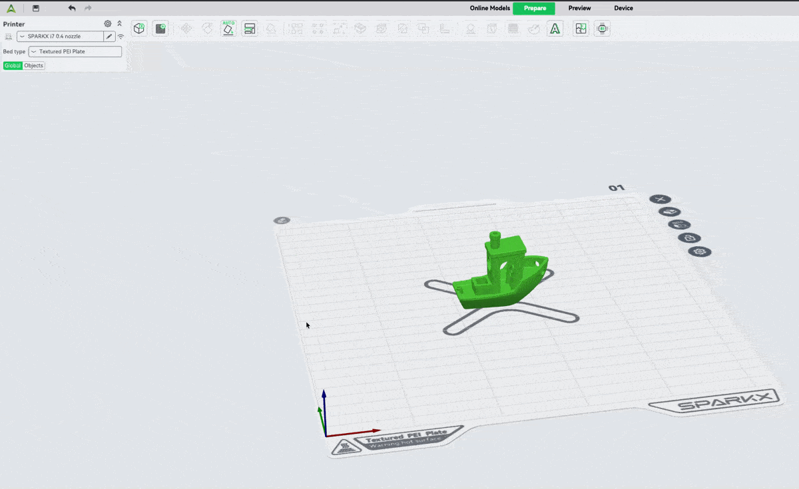Save the project with the floppy disk icon
The image size is (799, 489).
[36, 8]
